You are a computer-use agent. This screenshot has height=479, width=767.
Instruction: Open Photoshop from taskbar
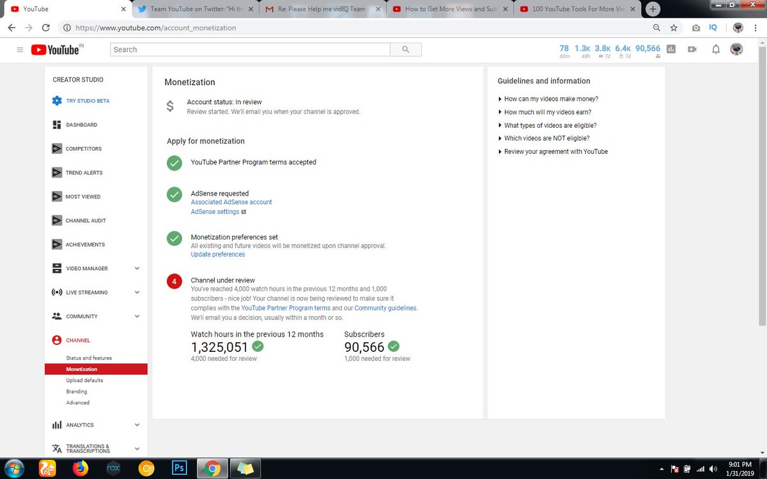tap(180, 468)
